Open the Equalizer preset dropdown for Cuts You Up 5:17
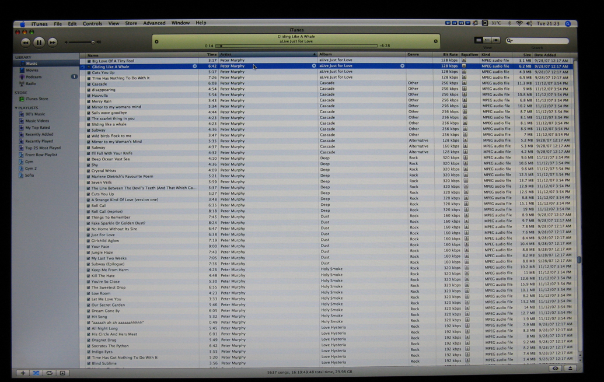The image size is (604, 382). 464,72
